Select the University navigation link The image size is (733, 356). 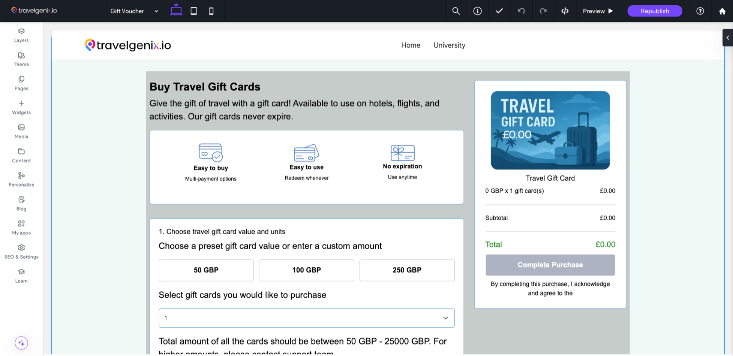(x=449, y=45)
